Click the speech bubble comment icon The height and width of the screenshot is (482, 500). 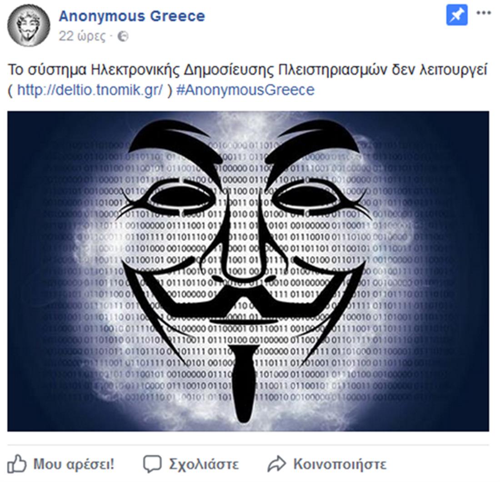[152, 464]
